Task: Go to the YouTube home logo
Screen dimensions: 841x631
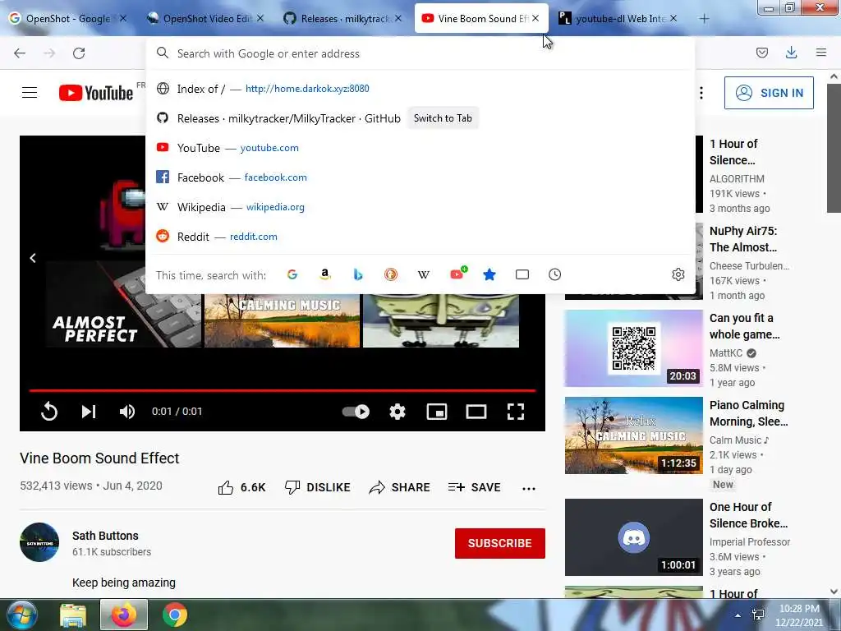Action: tap(96, 93)
